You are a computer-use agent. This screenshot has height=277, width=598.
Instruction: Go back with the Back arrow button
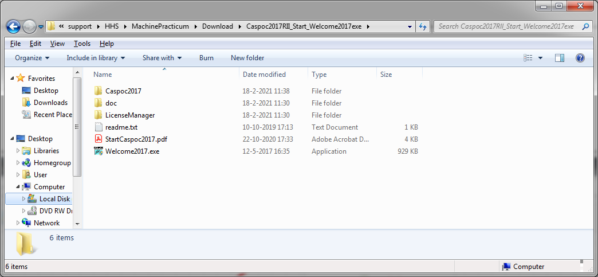(14, 26)
